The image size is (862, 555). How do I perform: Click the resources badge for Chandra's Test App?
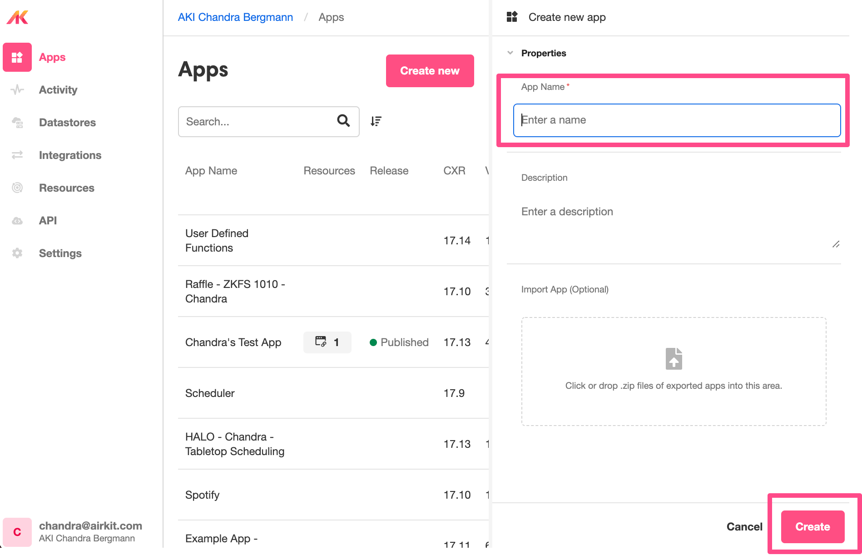pyautogui.click(x=327, y=342)
